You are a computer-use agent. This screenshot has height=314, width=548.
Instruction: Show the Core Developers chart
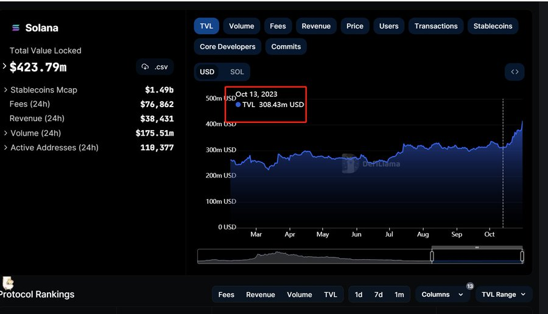click(x=228, y=47)
